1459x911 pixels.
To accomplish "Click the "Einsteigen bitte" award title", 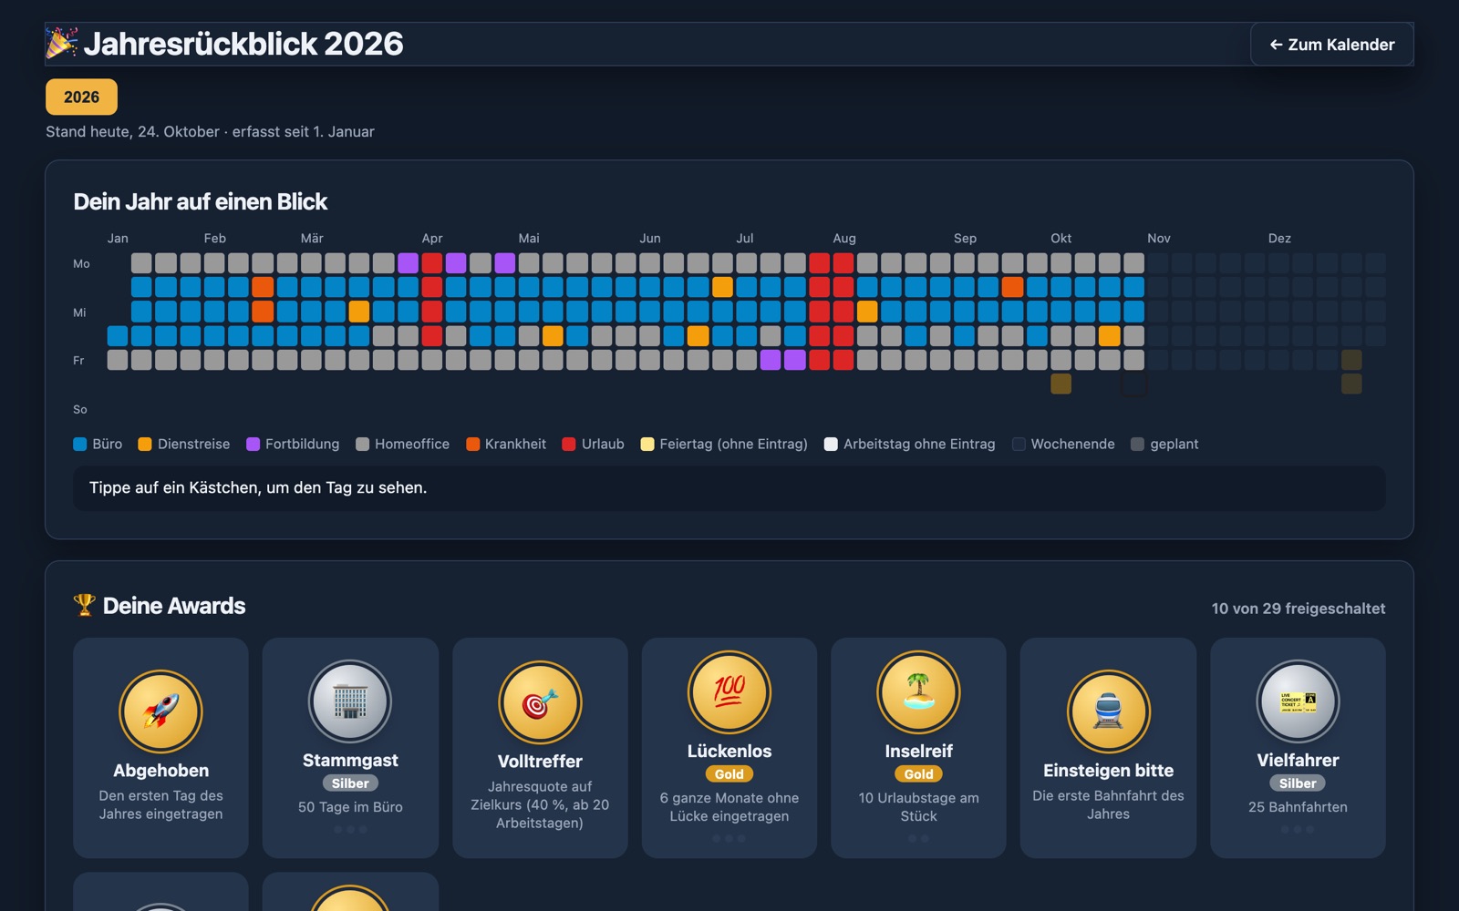I will pos(1108,771).
